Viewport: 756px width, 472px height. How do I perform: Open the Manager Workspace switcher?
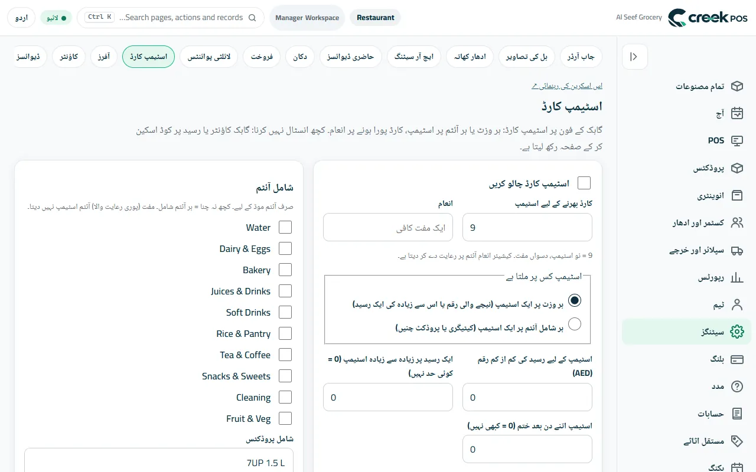[307, 18]
